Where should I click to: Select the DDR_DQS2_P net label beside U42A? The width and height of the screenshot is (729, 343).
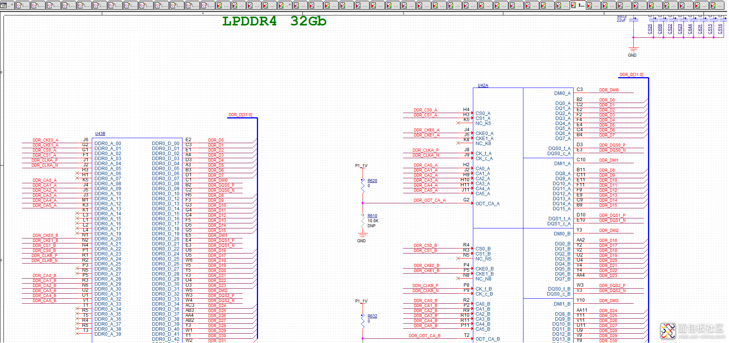click(x=613, y=286)
